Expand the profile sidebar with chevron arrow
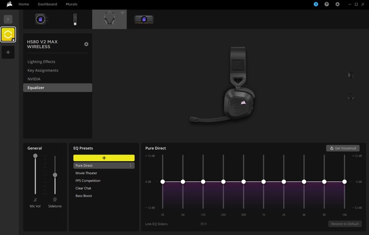369x235 pixels. [8, 20]
